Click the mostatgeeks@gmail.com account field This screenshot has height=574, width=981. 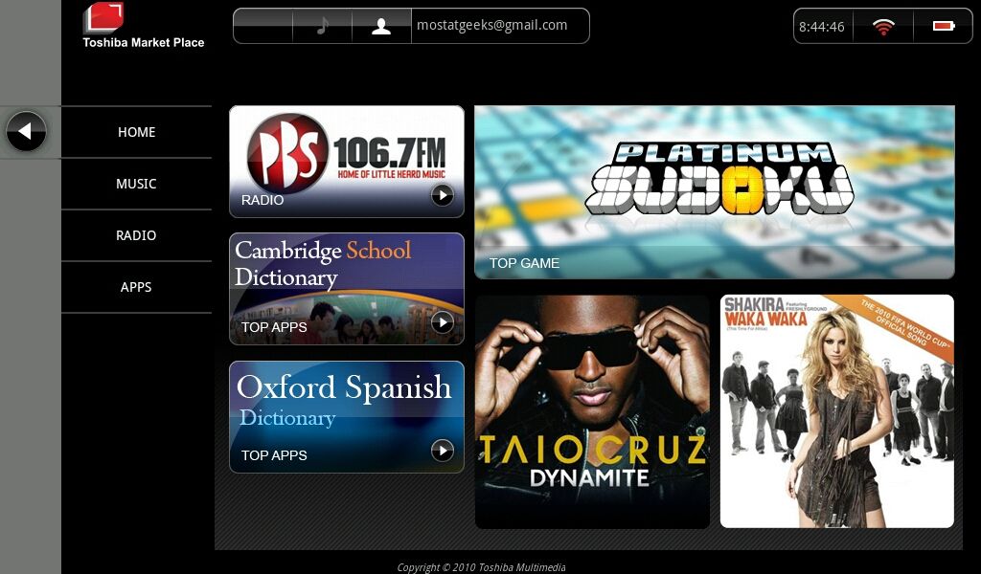tap(500, 26)
